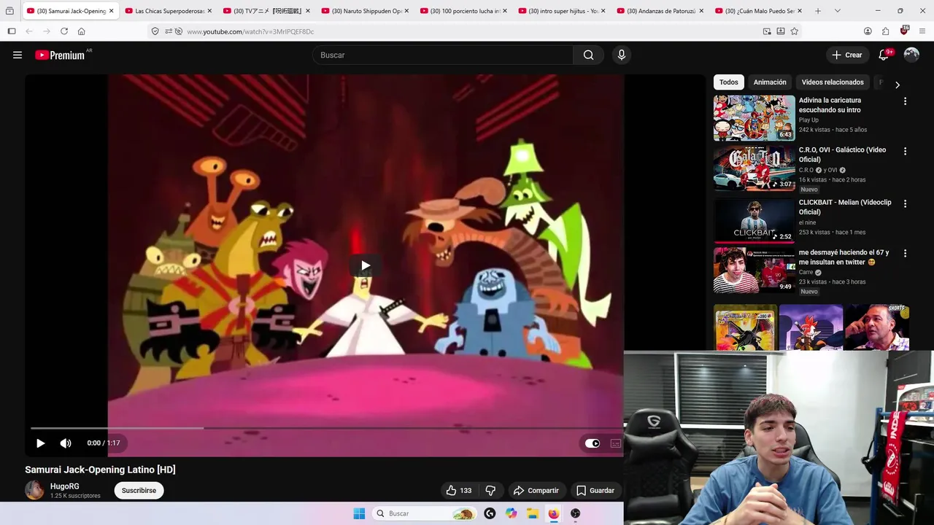Open options for CLICKBAIT Melian video
This screenshot has height=525, width=934.
coord(905,203)
